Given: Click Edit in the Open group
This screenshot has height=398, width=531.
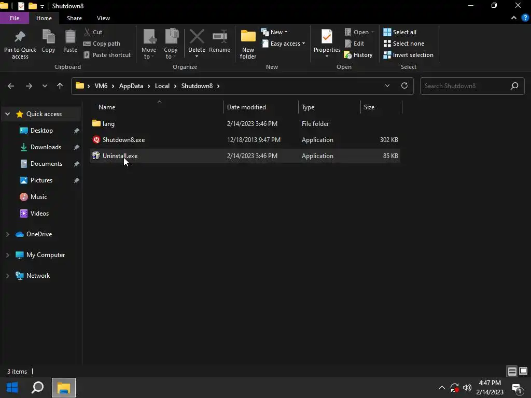Looking at the screenshot, I should coord(354,44).
